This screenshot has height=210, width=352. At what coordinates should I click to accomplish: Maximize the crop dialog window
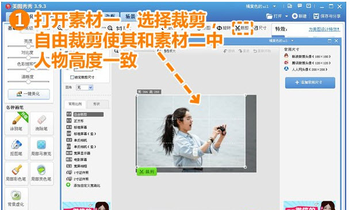coord(330,41)
